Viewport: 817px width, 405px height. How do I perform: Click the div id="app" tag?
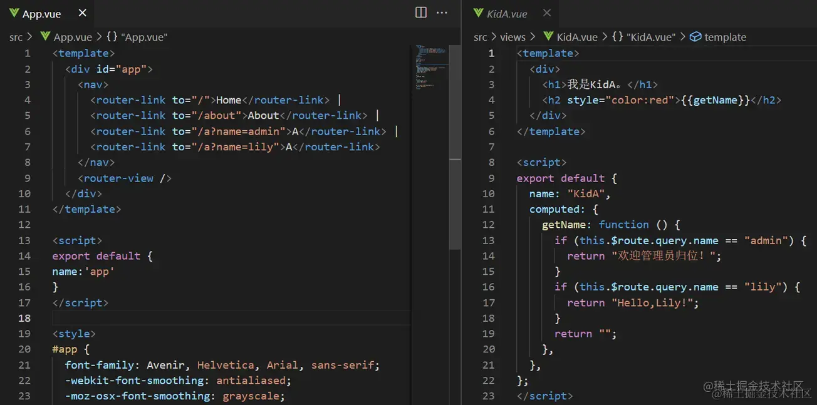109,69
